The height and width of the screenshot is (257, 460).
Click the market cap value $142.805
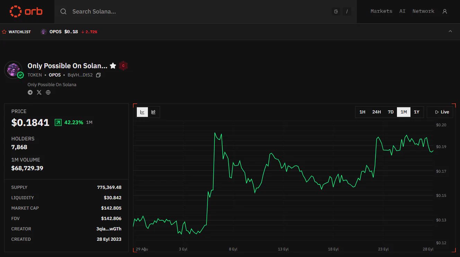click(x=111, y=208)
